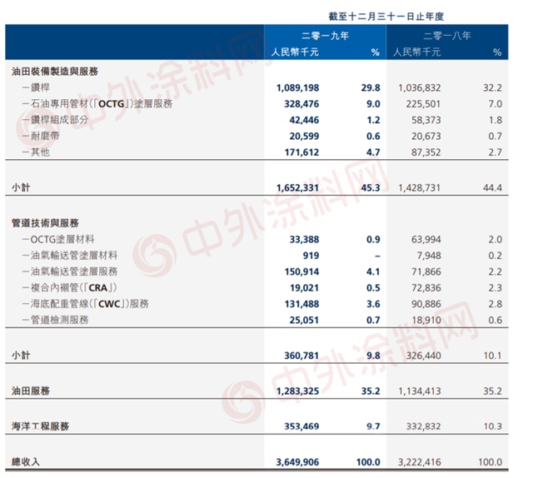The width and height of the screenshot is (533, 478).
Task: Select the section title 油田裝備製造與服務
Action: pos(55,72)
